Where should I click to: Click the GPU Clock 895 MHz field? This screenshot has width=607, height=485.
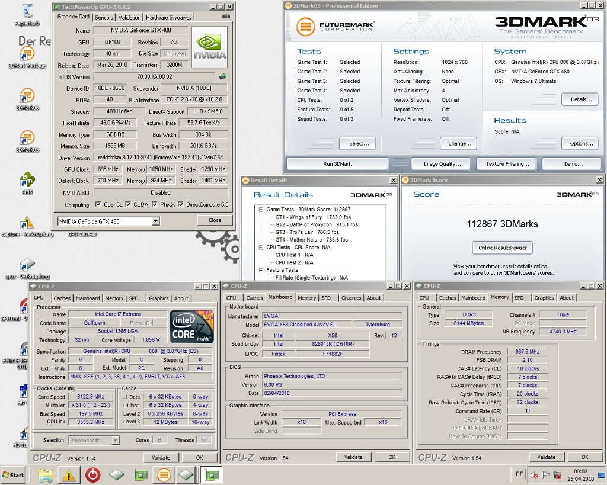click(108, 169)
